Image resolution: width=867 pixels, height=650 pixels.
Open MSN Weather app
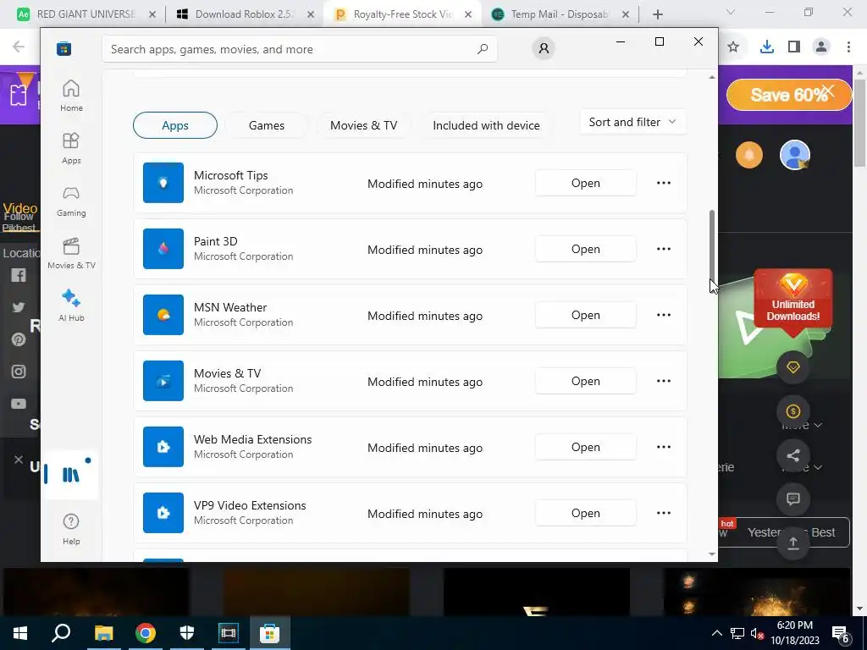[586, 315]
